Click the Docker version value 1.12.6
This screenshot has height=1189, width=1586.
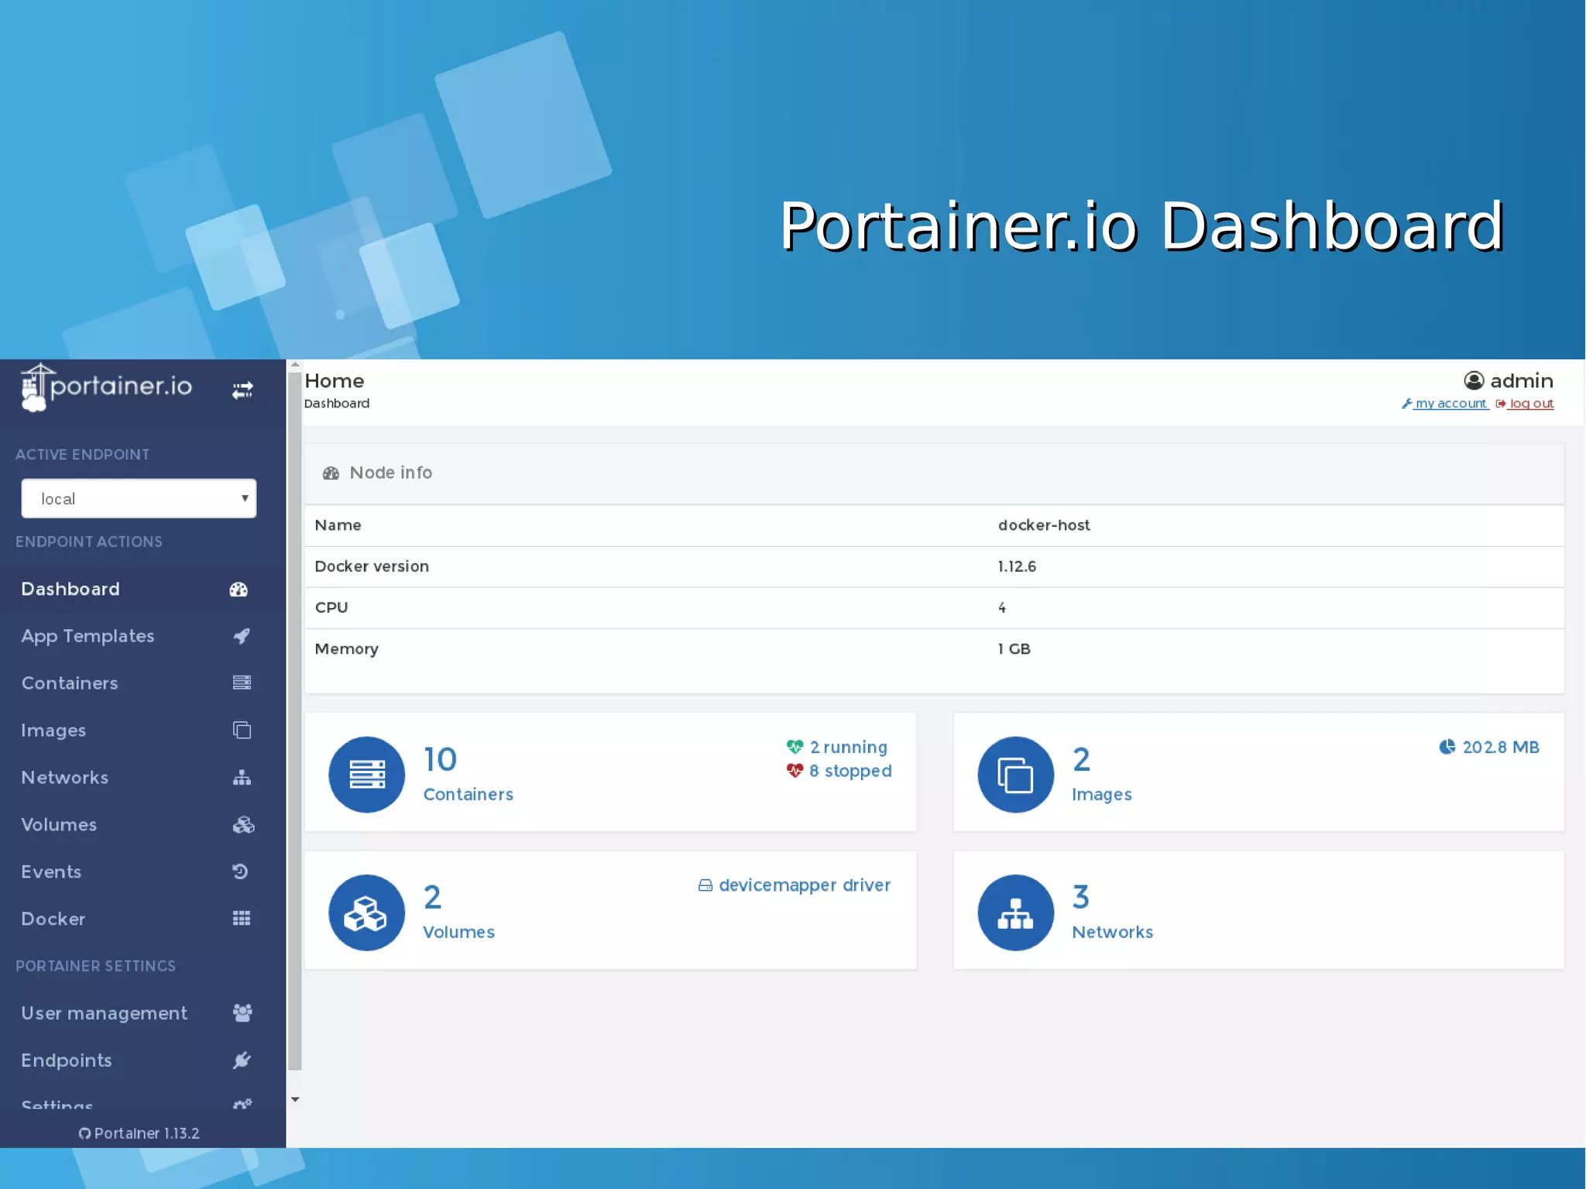tap(1017, 566)
